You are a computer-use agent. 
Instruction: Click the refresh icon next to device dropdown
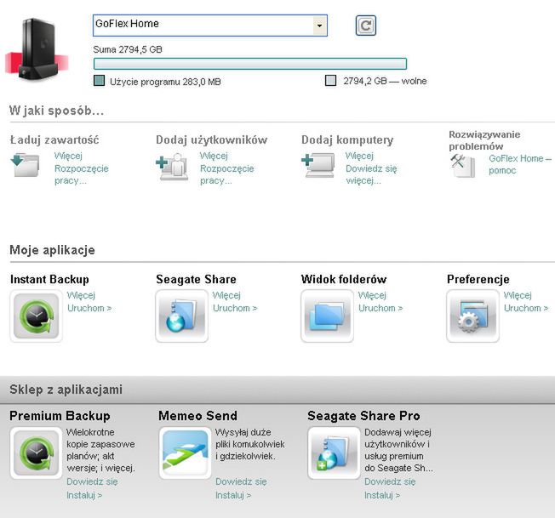366,26
